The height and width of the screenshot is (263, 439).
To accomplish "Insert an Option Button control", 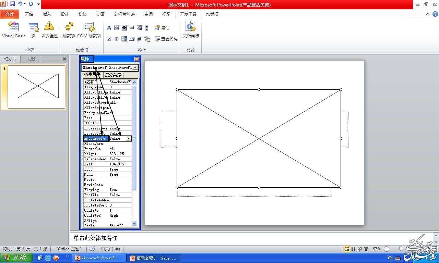I will pos(117,39).
